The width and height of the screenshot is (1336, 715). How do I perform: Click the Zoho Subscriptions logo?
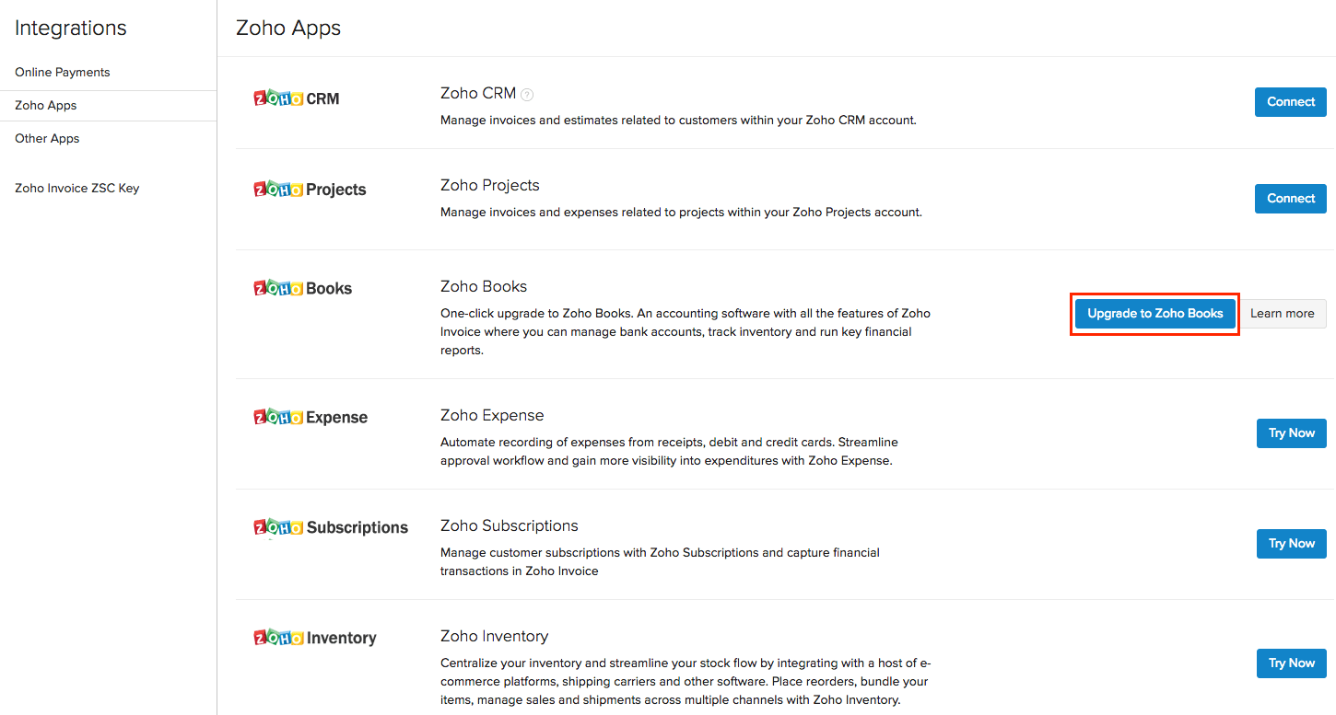tap(331, 527)
